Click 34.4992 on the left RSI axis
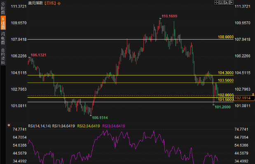This screenshot has height=164, width=255. (20, 161)
